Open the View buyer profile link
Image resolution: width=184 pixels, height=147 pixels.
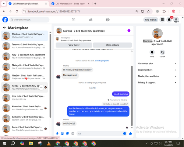(102, 61)
